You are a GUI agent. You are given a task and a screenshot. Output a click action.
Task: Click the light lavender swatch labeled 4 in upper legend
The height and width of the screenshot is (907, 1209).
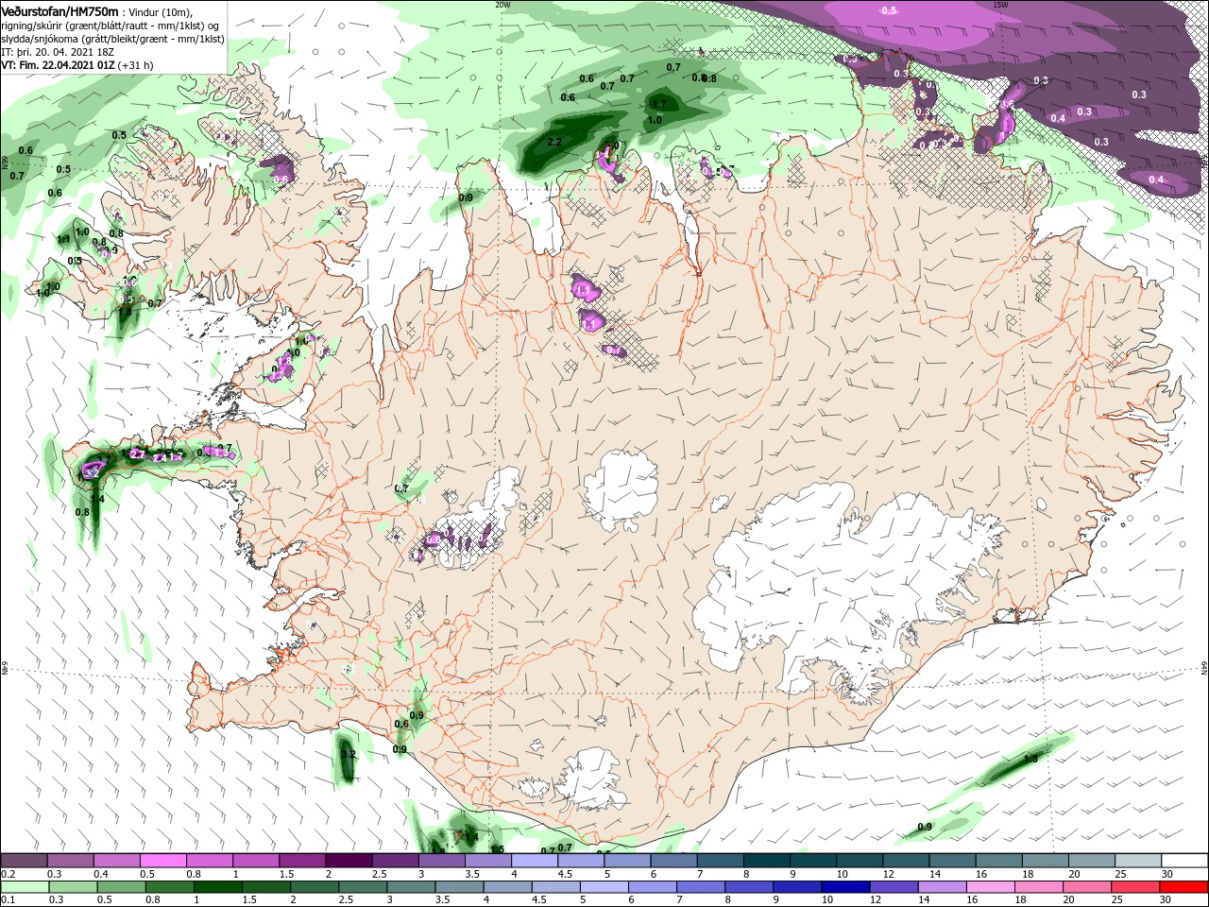(x=534, y=861)
